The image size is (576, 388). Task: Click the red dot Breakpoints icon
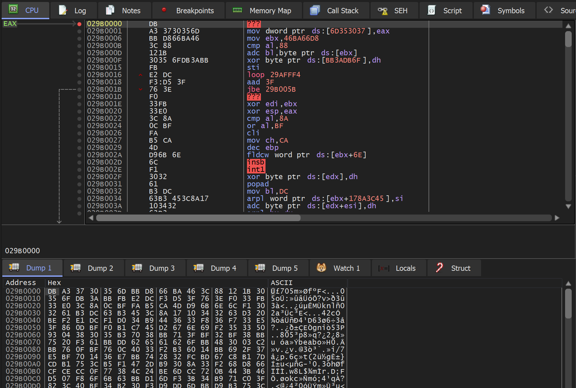point(164,10)
